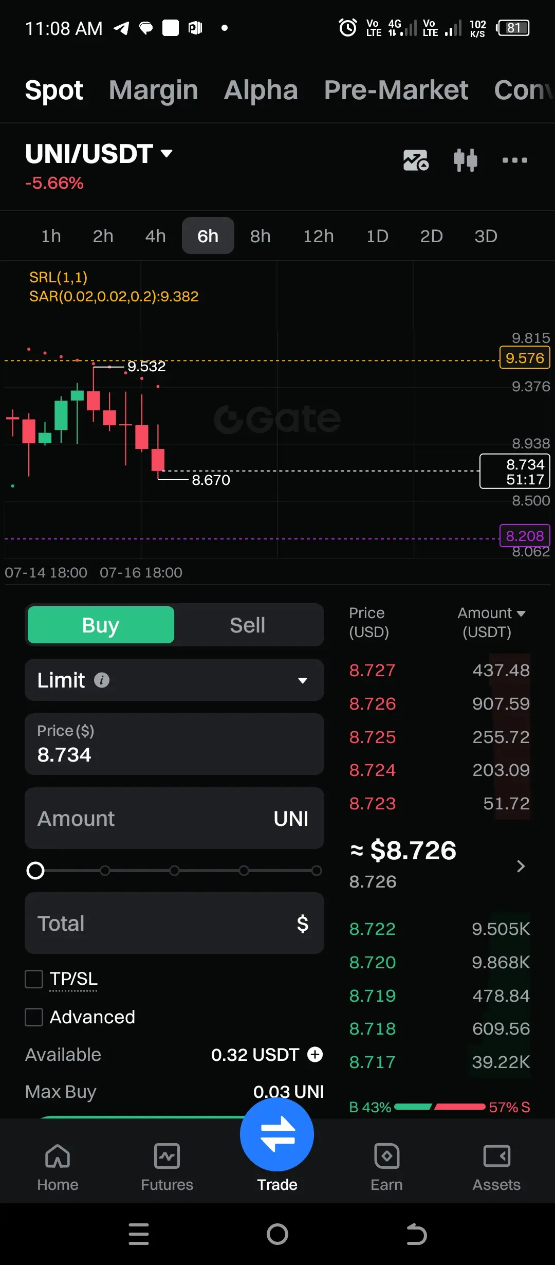555x1265 pixels.
Task: Select the 2h chart interval
Action: tap(103, 236)
